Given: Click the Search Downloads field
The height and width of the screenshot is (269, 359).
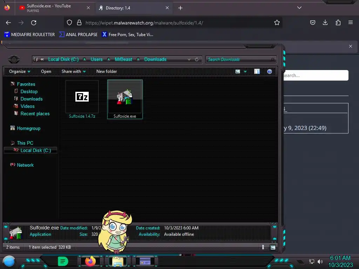Looking at the screenshot, I should point(241,60).
